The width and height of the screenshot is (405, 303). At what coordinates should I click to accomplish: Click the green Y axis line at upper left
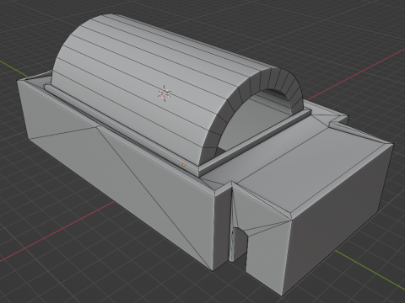pyautogui.click(x=9, y=66)
